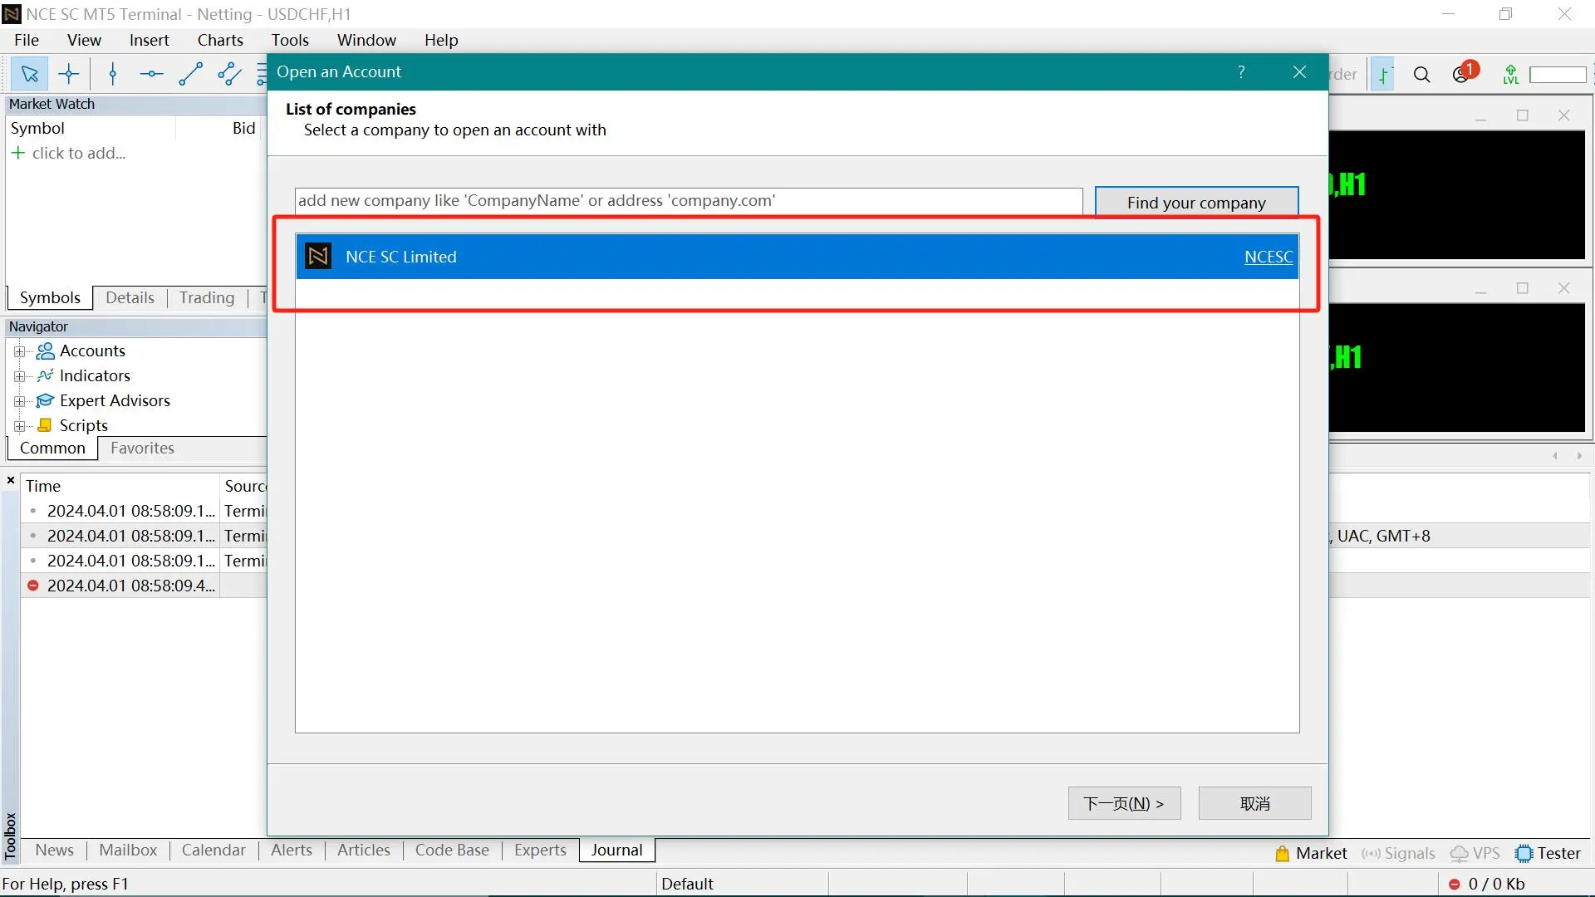
Task: Select the Journal tab in Toolbox
Action: point(617,850)
